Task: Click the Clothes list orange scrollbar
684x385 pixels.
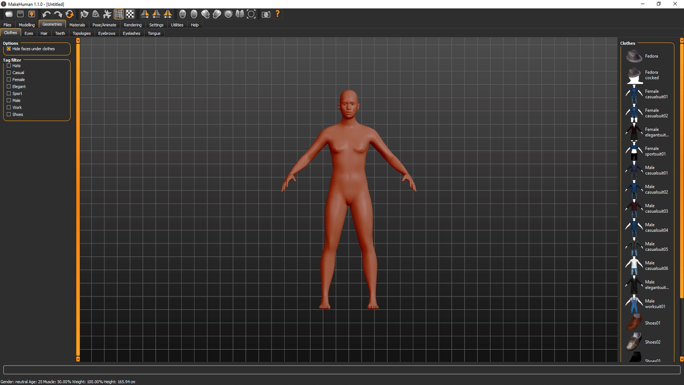Action: (682, 170)
